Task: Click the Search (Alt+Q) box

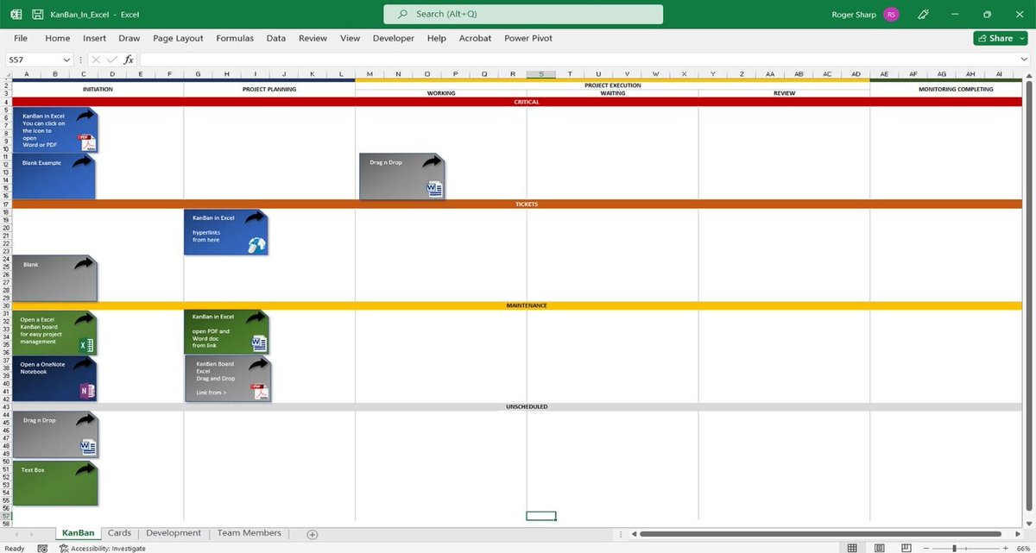Action: coord(523,15)
